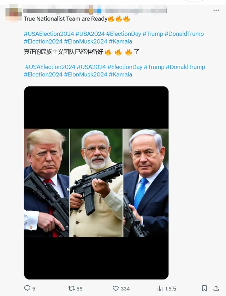Open the attached image in the post

click(x=96, y=183)
